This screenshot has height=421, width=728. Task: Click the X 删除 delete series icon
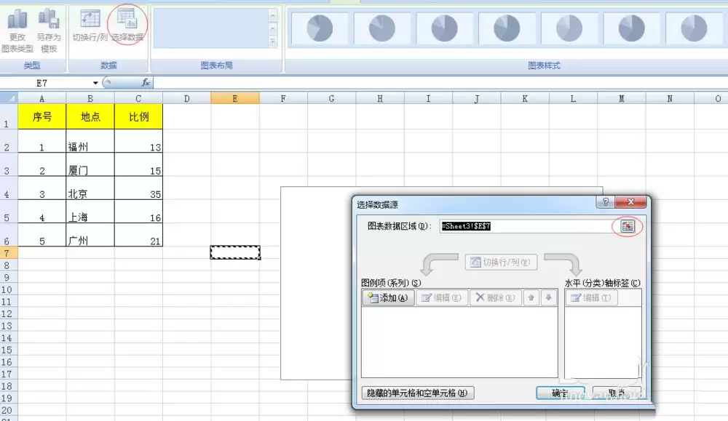(x=494, y=297)
